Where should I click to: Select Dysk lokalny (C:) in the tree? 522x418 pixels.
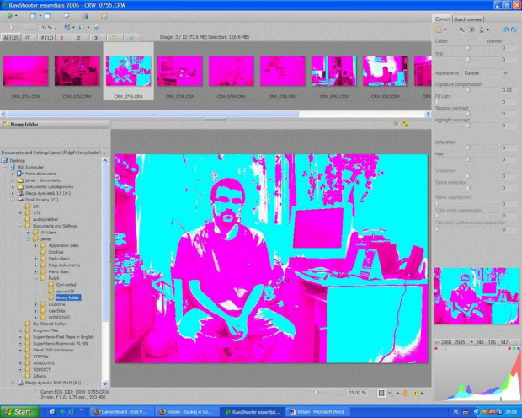pos(41,200)
